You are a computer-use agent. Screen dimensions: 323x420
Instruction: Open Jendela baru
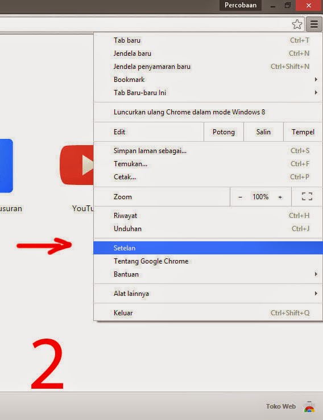208,53
